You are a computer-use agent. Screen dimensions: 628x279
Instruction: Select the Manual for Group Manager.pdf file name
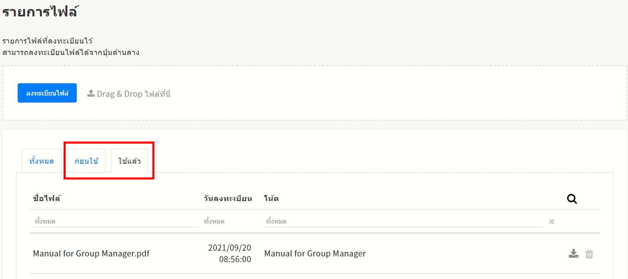click(x=91, y=254)
